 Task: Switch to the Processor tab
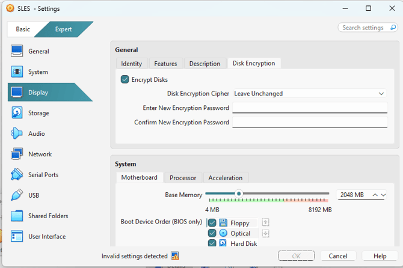tap(183, 178)
